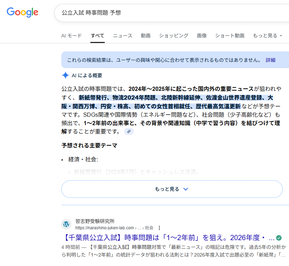289x266 pixels.
Task: Expand the AI overview with もっと見る
Action: click(172, 189)
